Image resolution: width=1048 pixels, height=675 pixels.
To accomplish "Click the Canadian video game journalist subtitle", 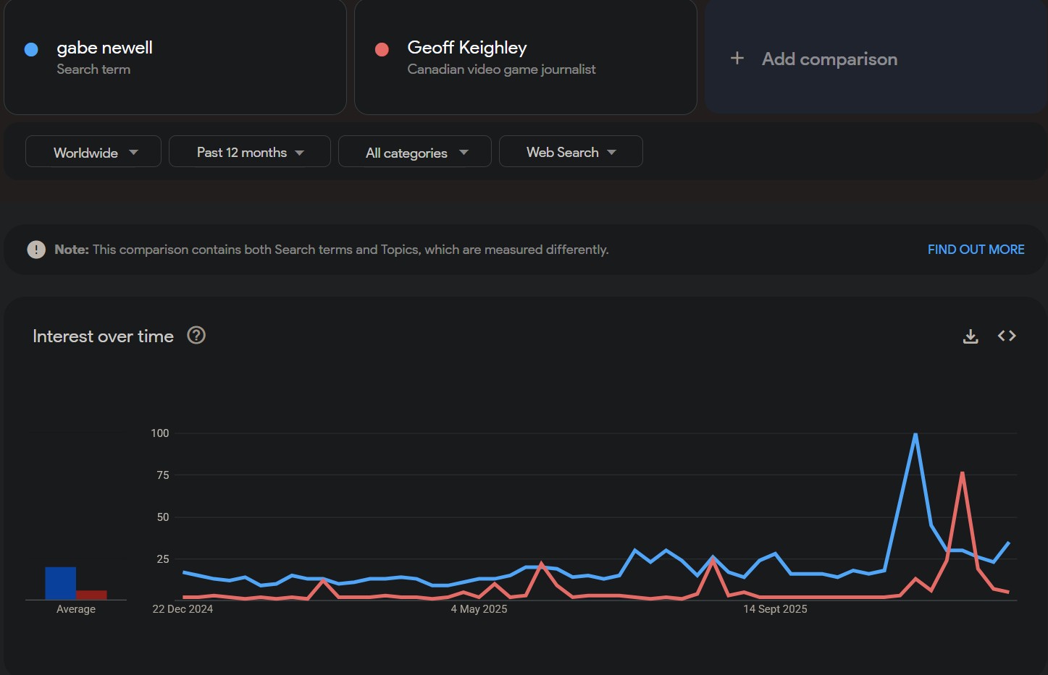I will point(501,69).
